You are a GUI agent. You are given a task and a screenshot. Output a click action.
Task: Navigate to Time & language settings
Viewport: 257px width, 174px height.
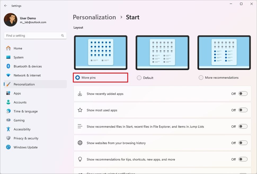25,111
